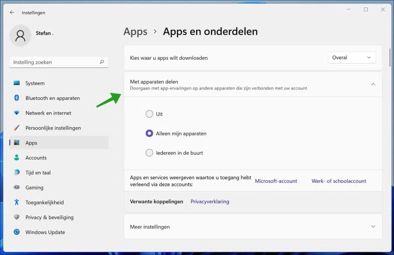
Task: Click the Kies waar u apps wilt downloaden label
Action: (x=169, y=58)
